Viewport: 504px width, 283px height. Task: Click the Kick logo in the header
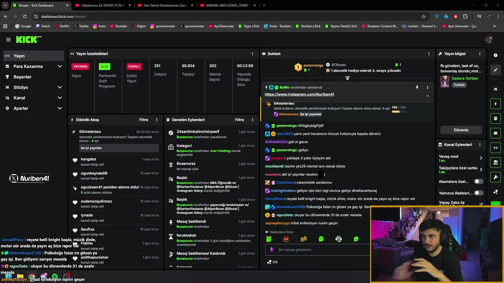(x=28, y=39)
